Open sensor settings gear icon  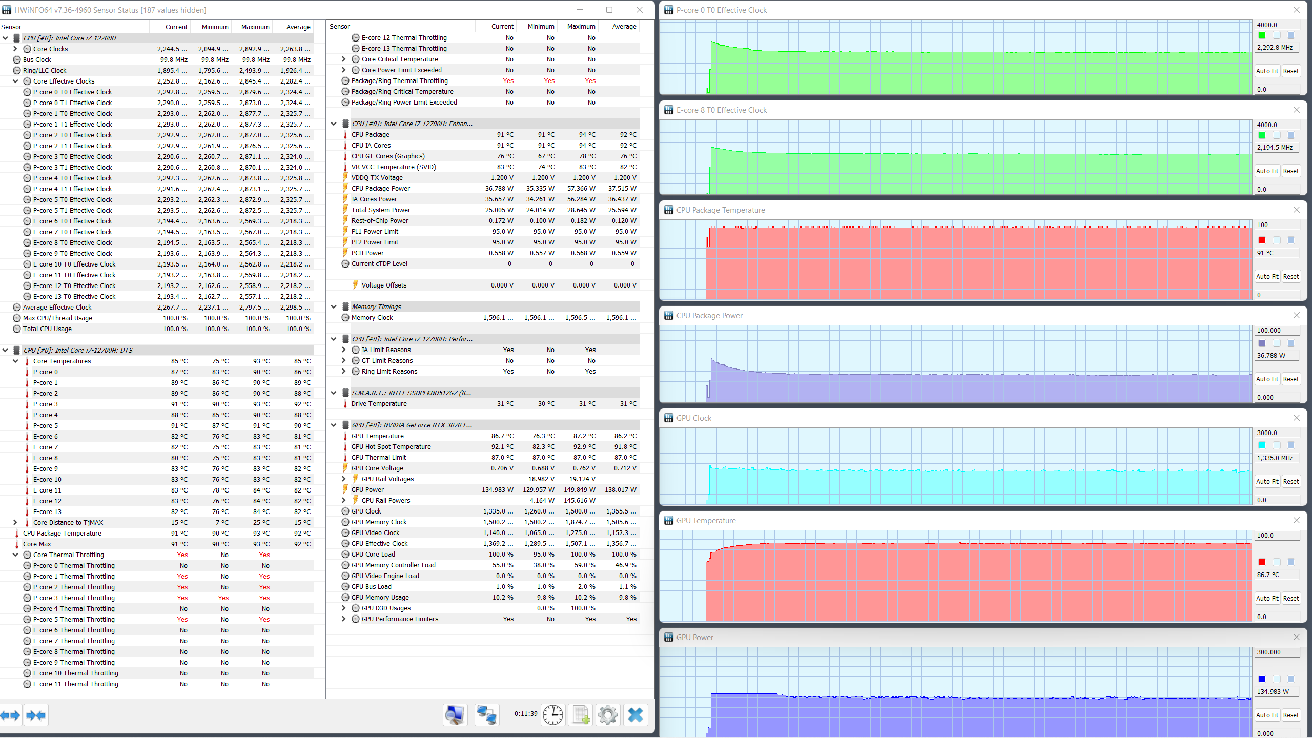tap(608, 715)
